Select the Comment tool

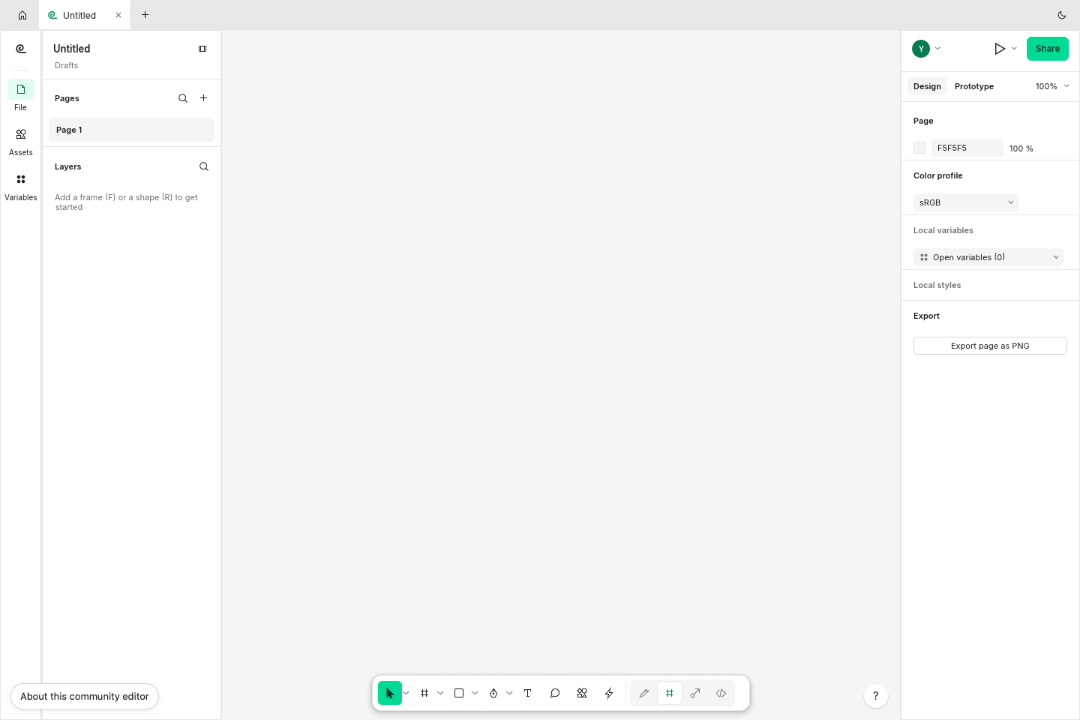tap(555, 693)
